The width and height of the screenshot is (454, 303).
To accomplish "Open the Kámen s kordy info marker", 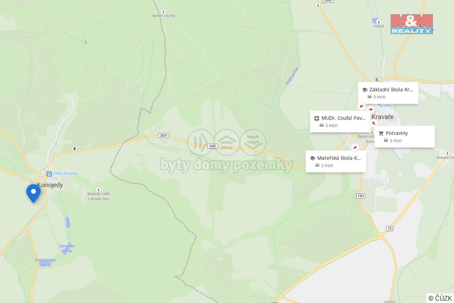I will (x=163, y=11).
